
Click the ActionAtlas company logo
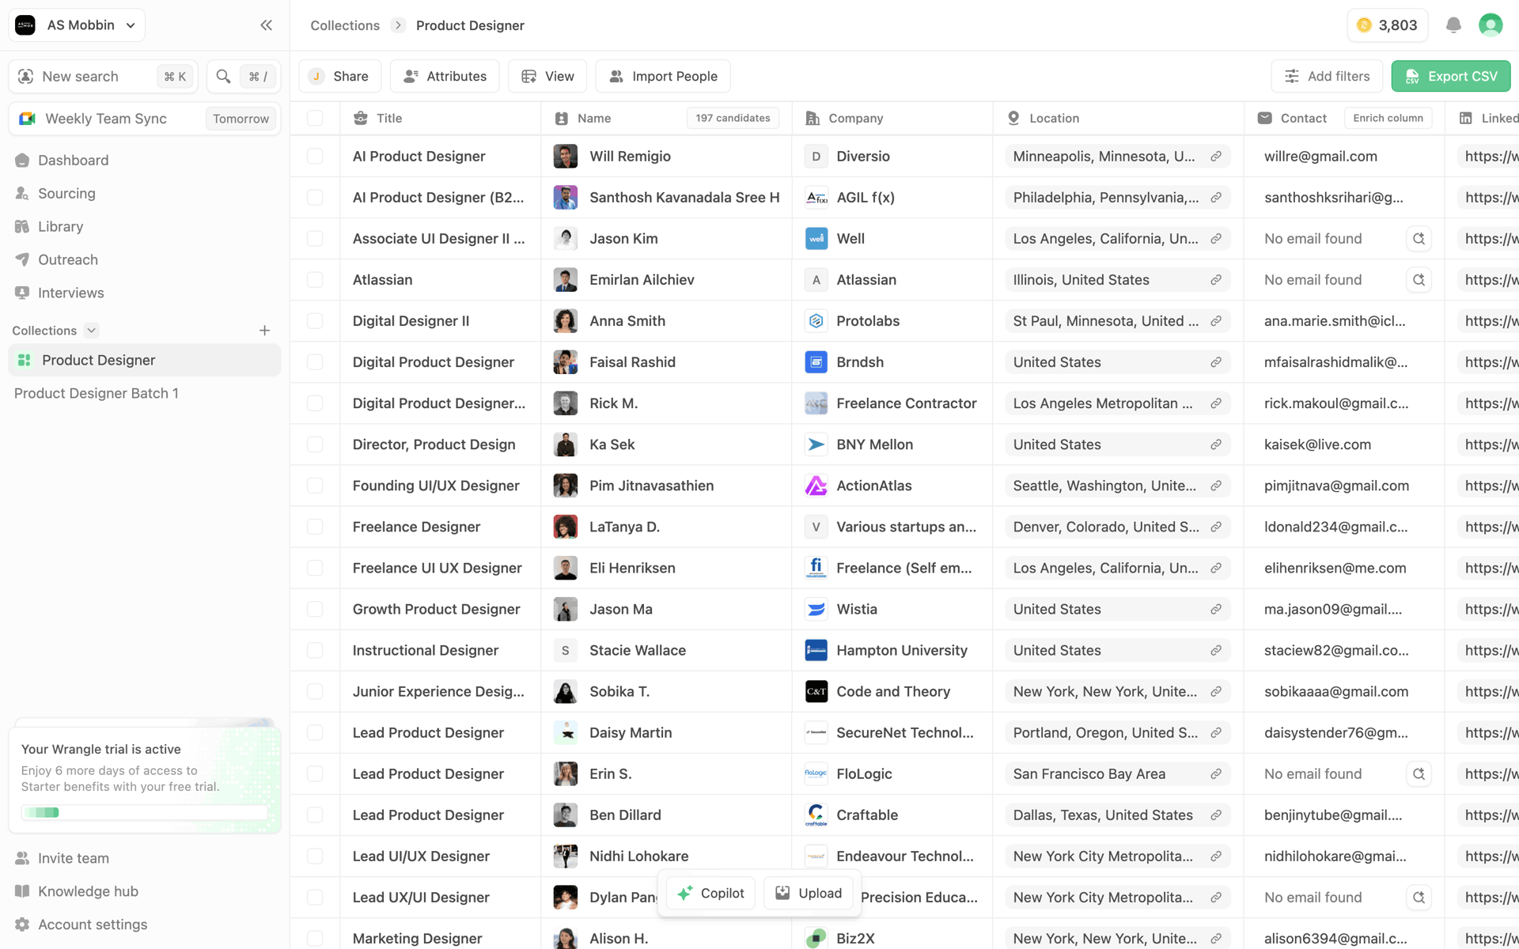click(816, 486)
